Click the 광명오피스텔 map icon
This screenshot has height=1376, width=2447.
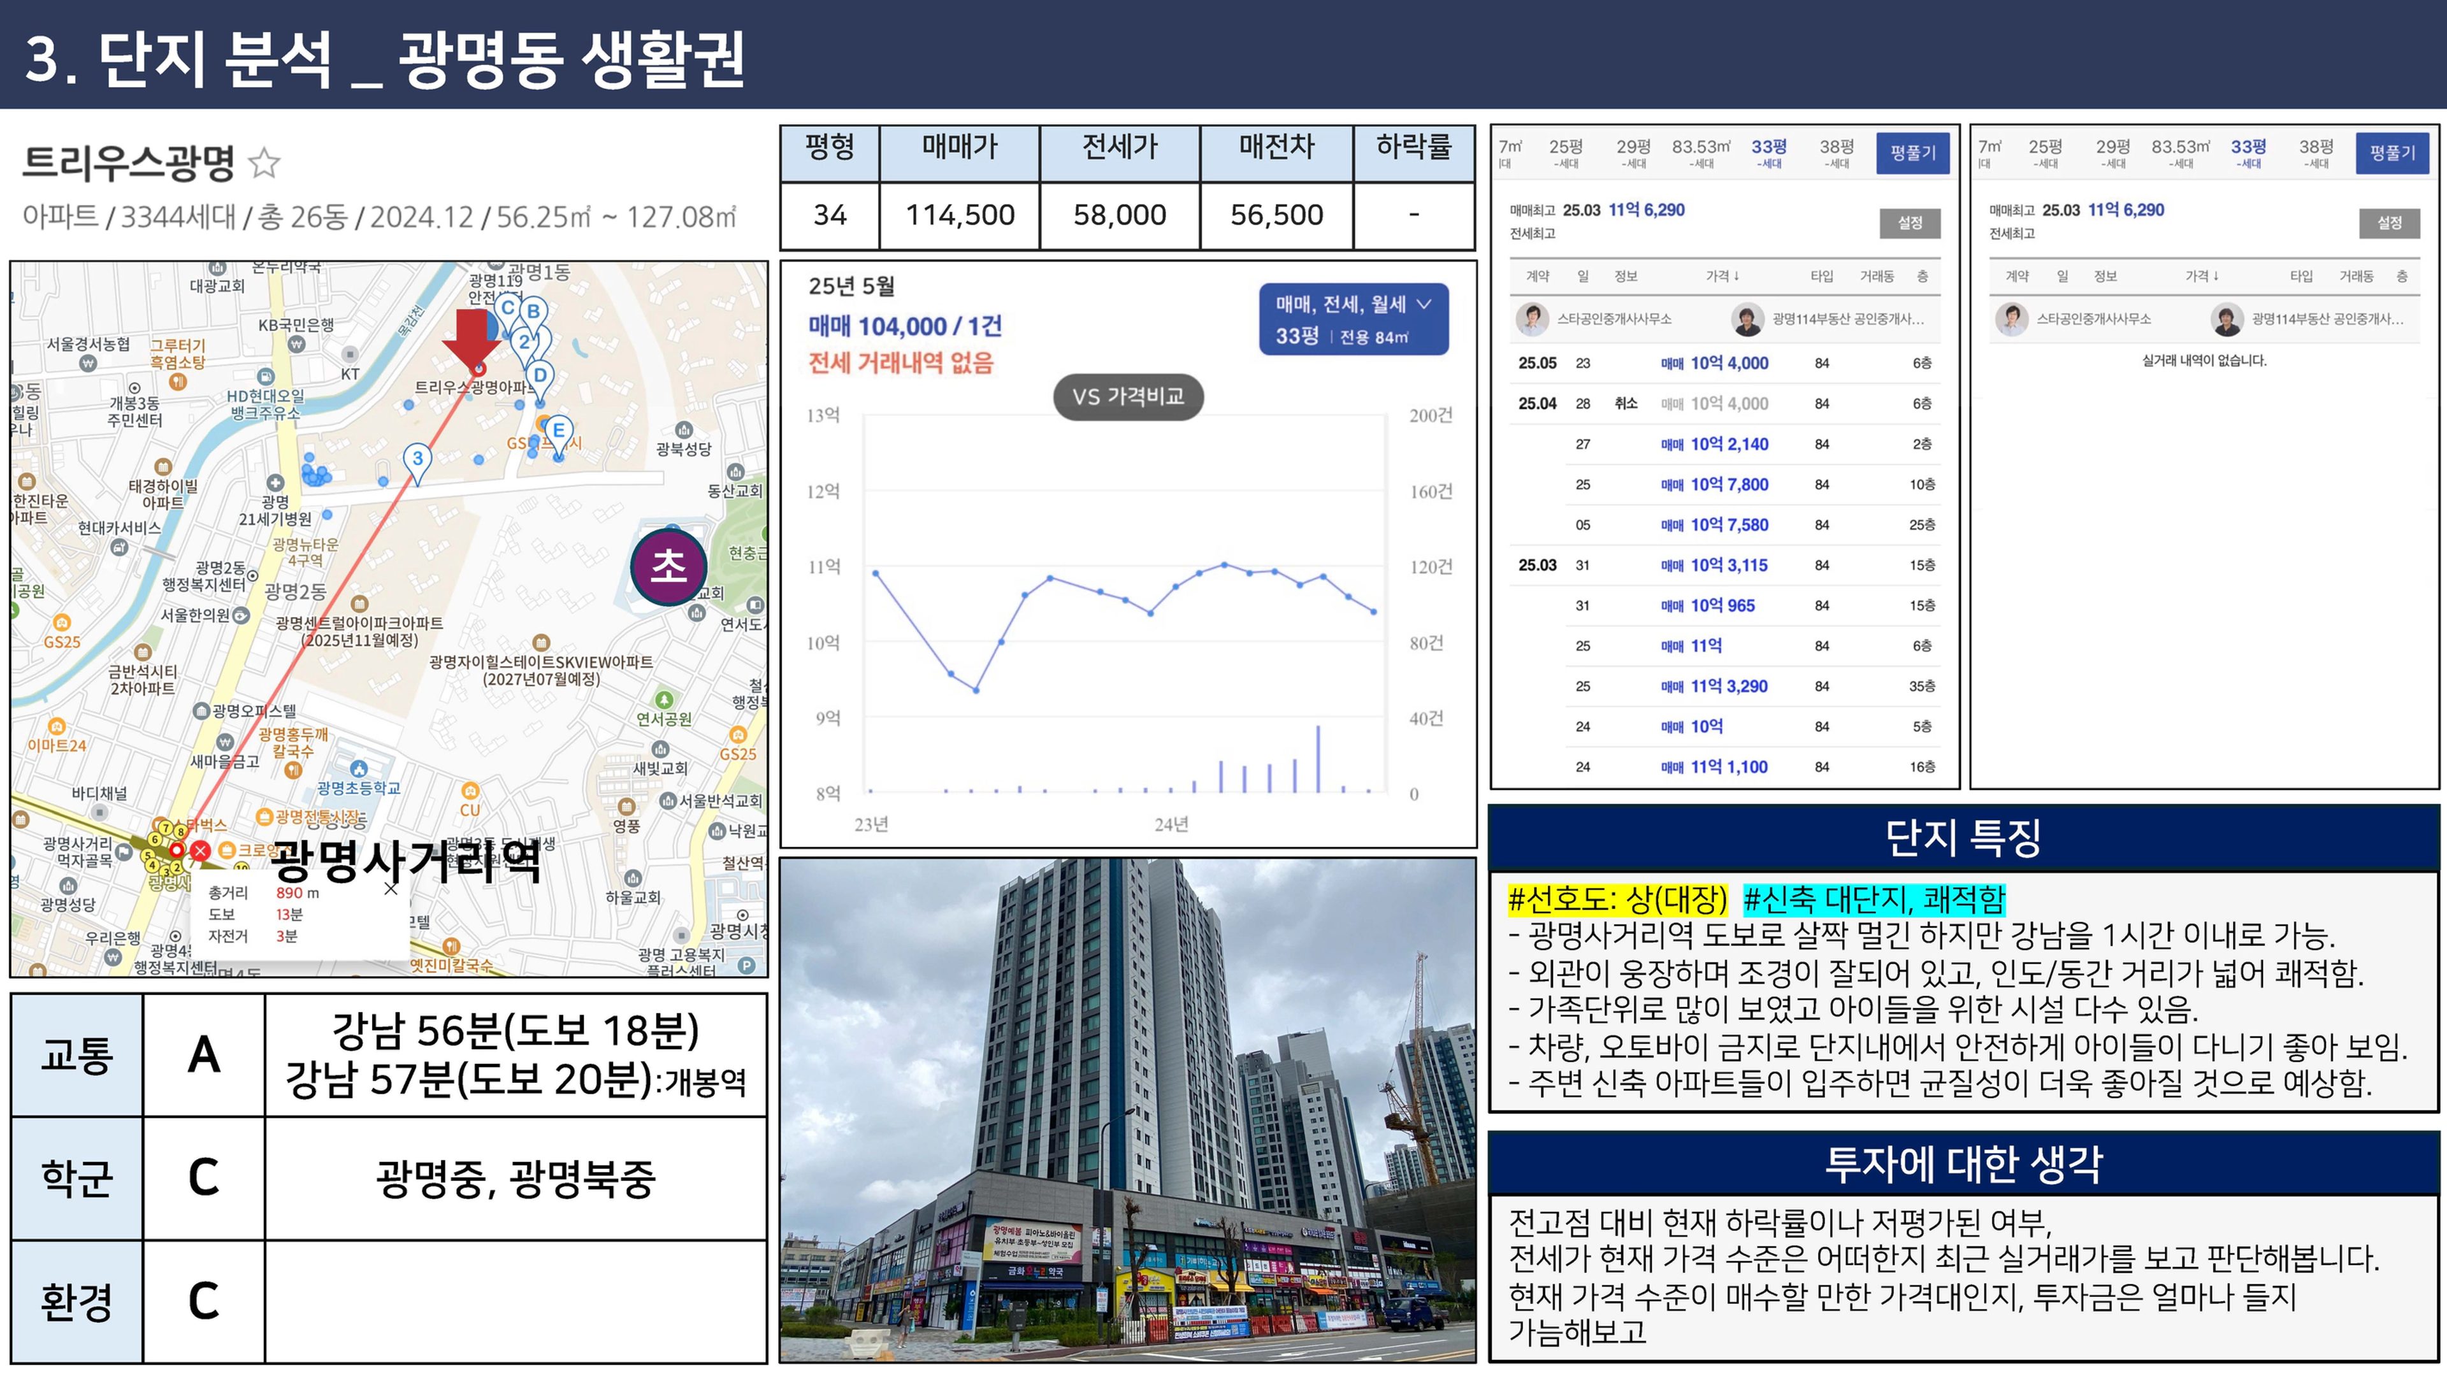coord(201,710)
